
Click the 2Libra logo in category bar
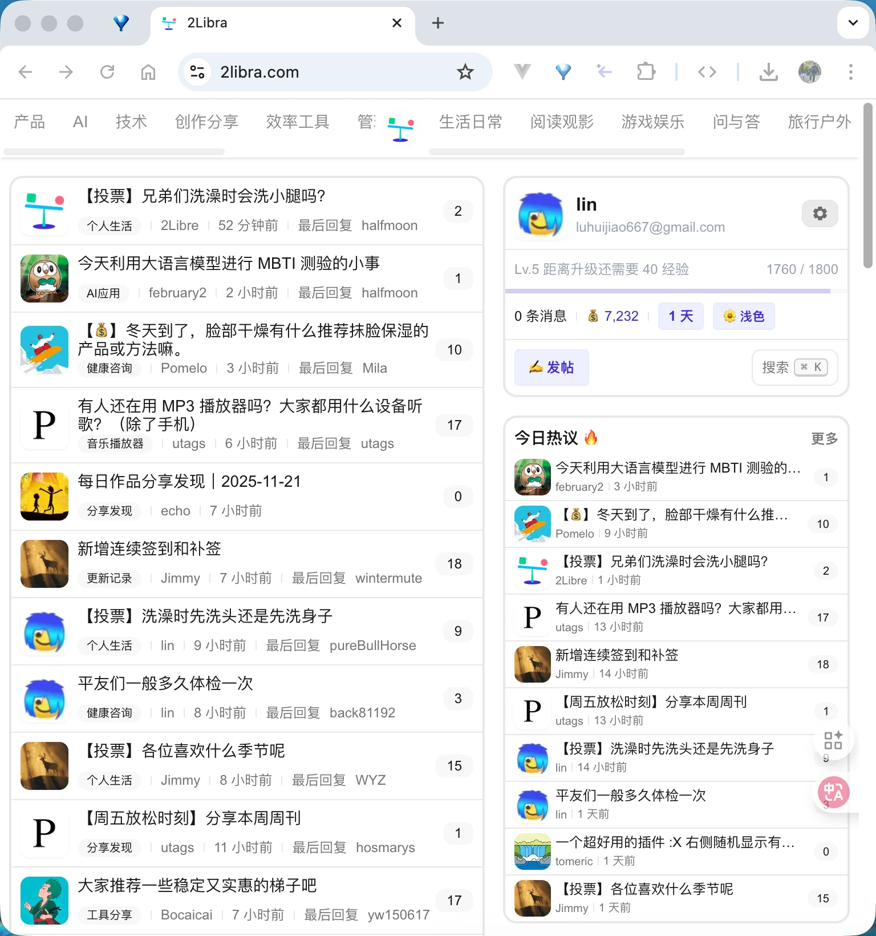pos(400,128)
